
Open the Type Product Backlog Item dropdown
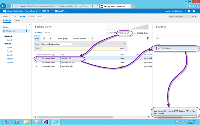(57, 44)
